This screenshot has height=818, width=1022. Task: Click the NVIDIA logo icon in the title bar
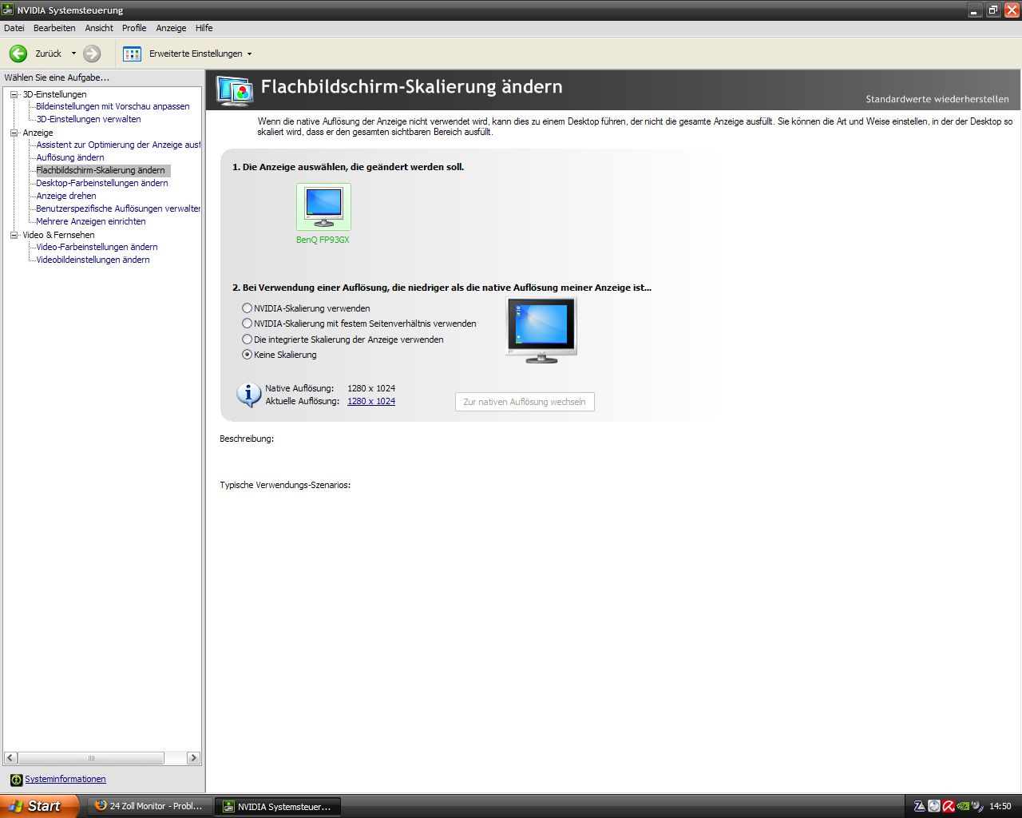(x=8, y=10)
